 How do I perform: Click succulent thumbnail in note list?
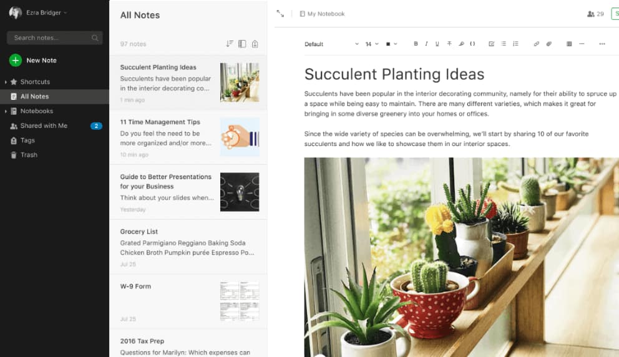coord(240,82)
